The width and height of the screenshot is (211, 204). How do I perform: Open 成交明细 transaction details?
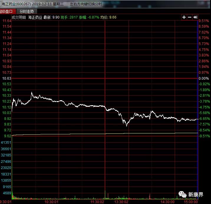click(19, 17)
